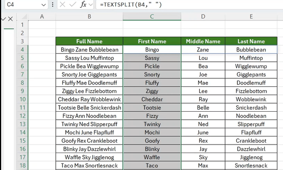The height and width of the screenshot is (170, 283).
Task: Select cell Blinky Jay Dazzlewhirl
Action: click(x=89, y=149)
